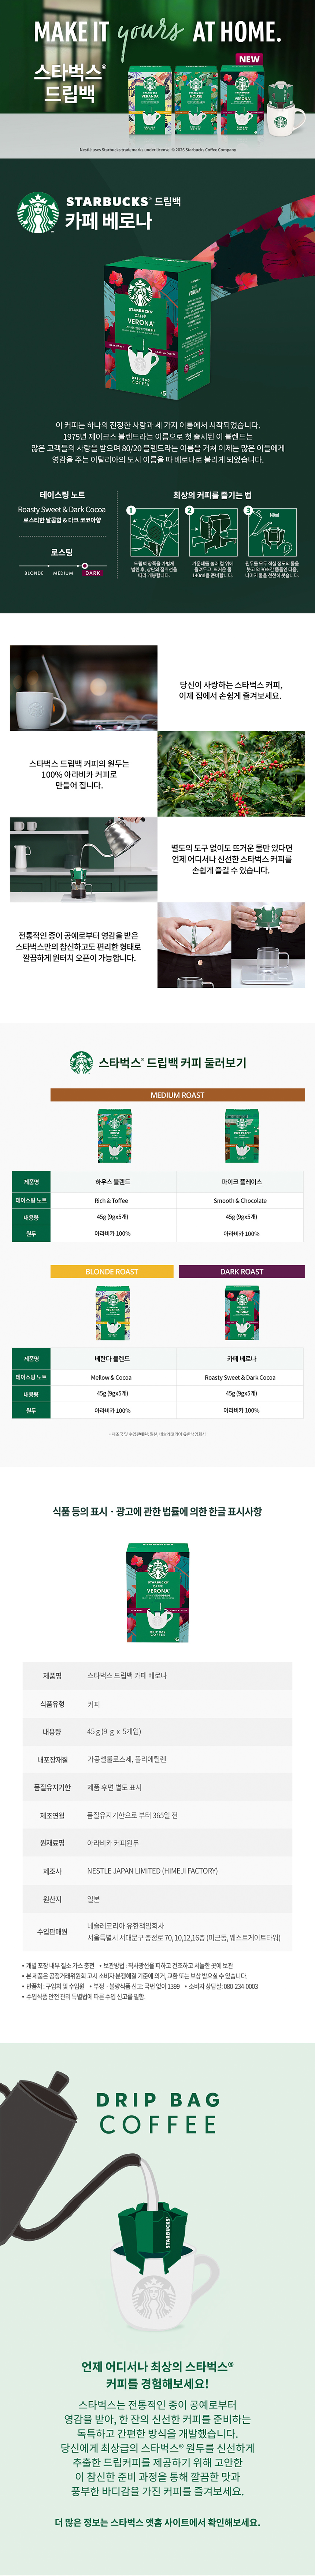
Task: Click the 하우스 블렌드 product box image
Action: [x=113, y=1136]
